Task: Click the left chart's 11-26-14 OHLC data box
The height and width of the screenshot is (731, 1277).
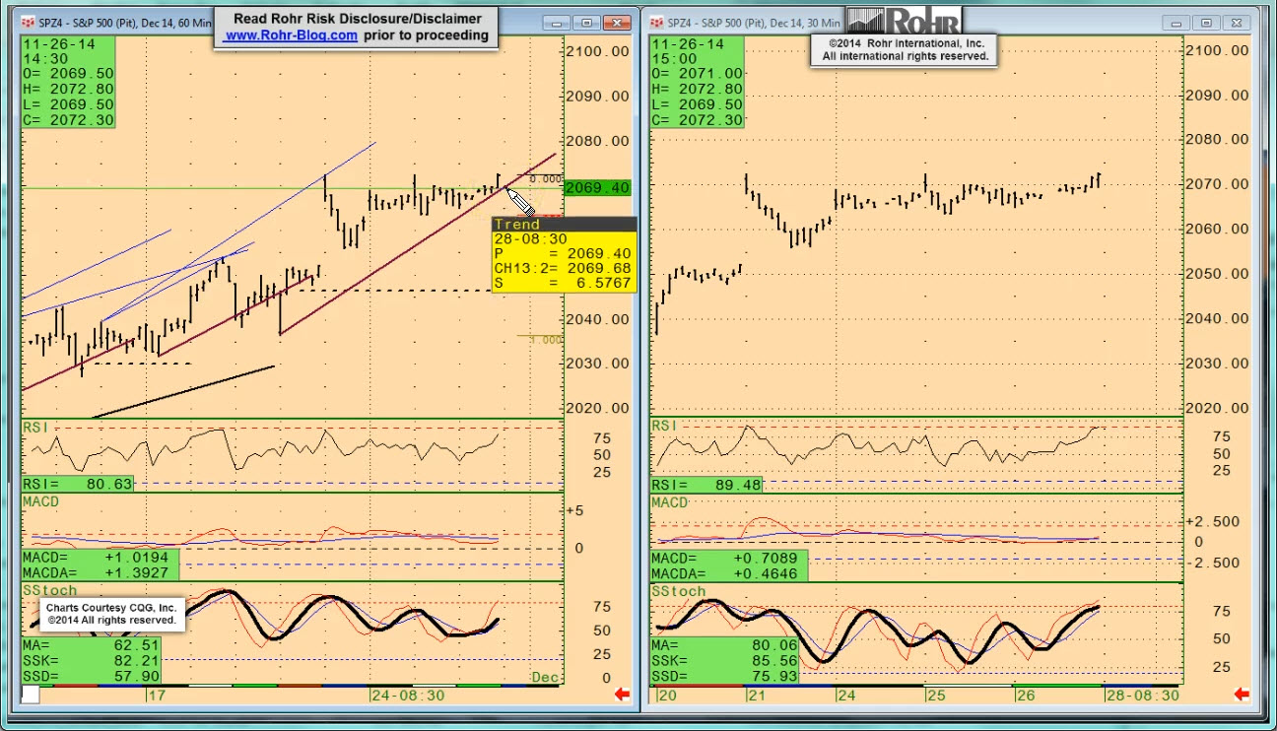Action: [68, 82]
